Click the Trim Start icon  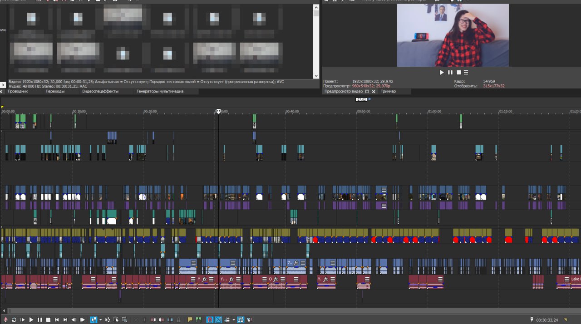(153, 319)
